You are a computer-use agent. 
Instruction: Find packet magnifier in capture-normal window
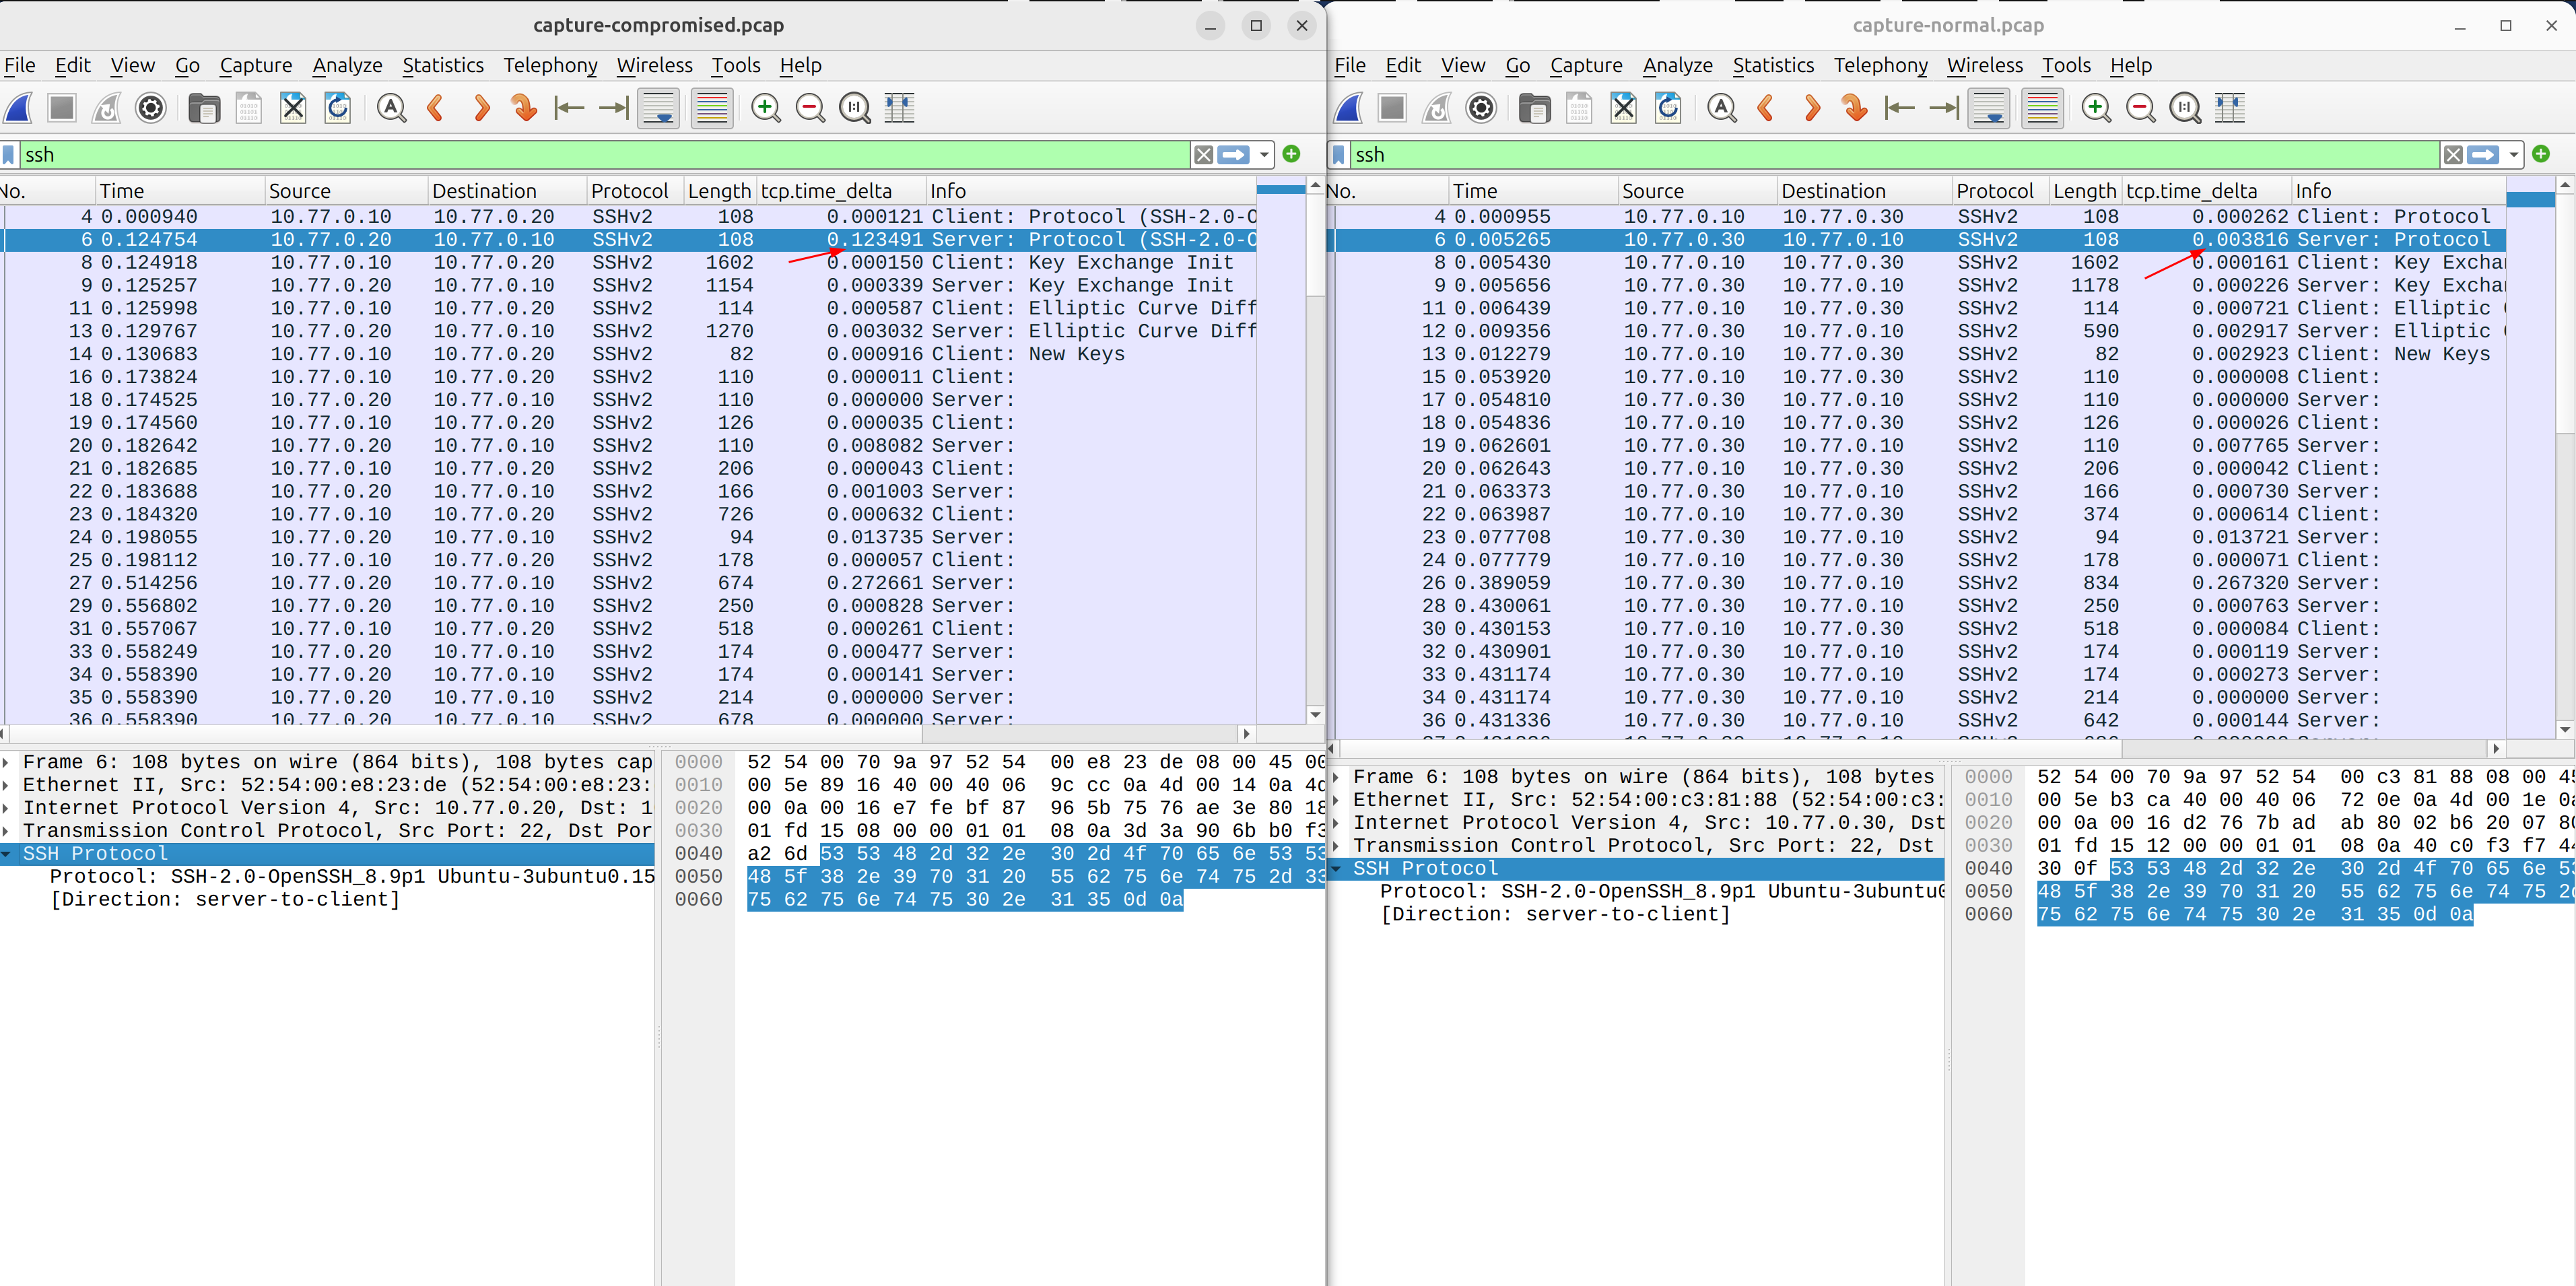coord(1722,108)
